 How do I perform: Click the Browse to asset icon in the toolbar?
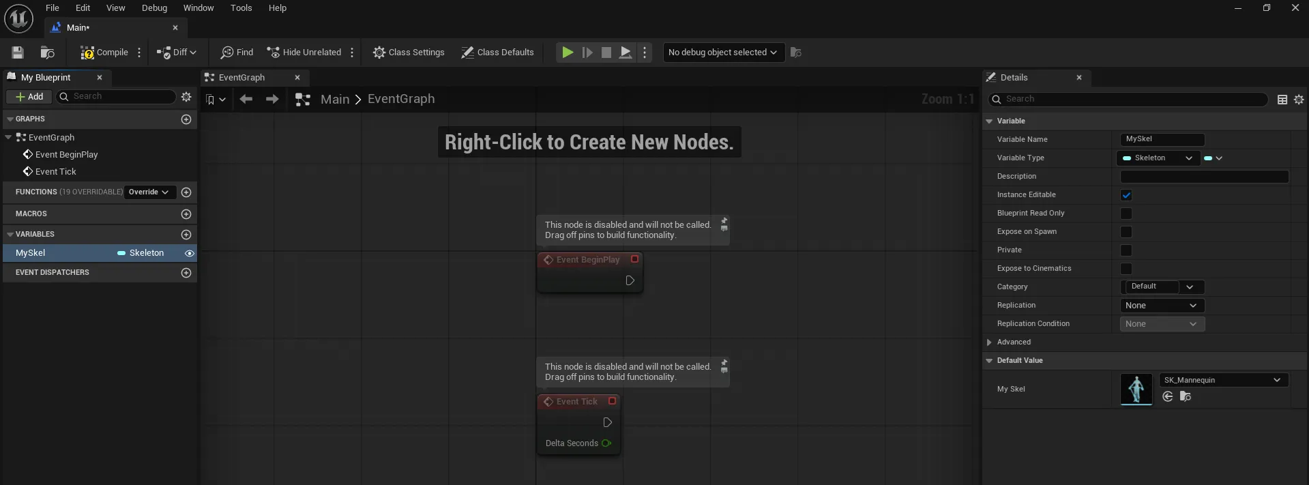pyautogui.click(x=47, y=53)
